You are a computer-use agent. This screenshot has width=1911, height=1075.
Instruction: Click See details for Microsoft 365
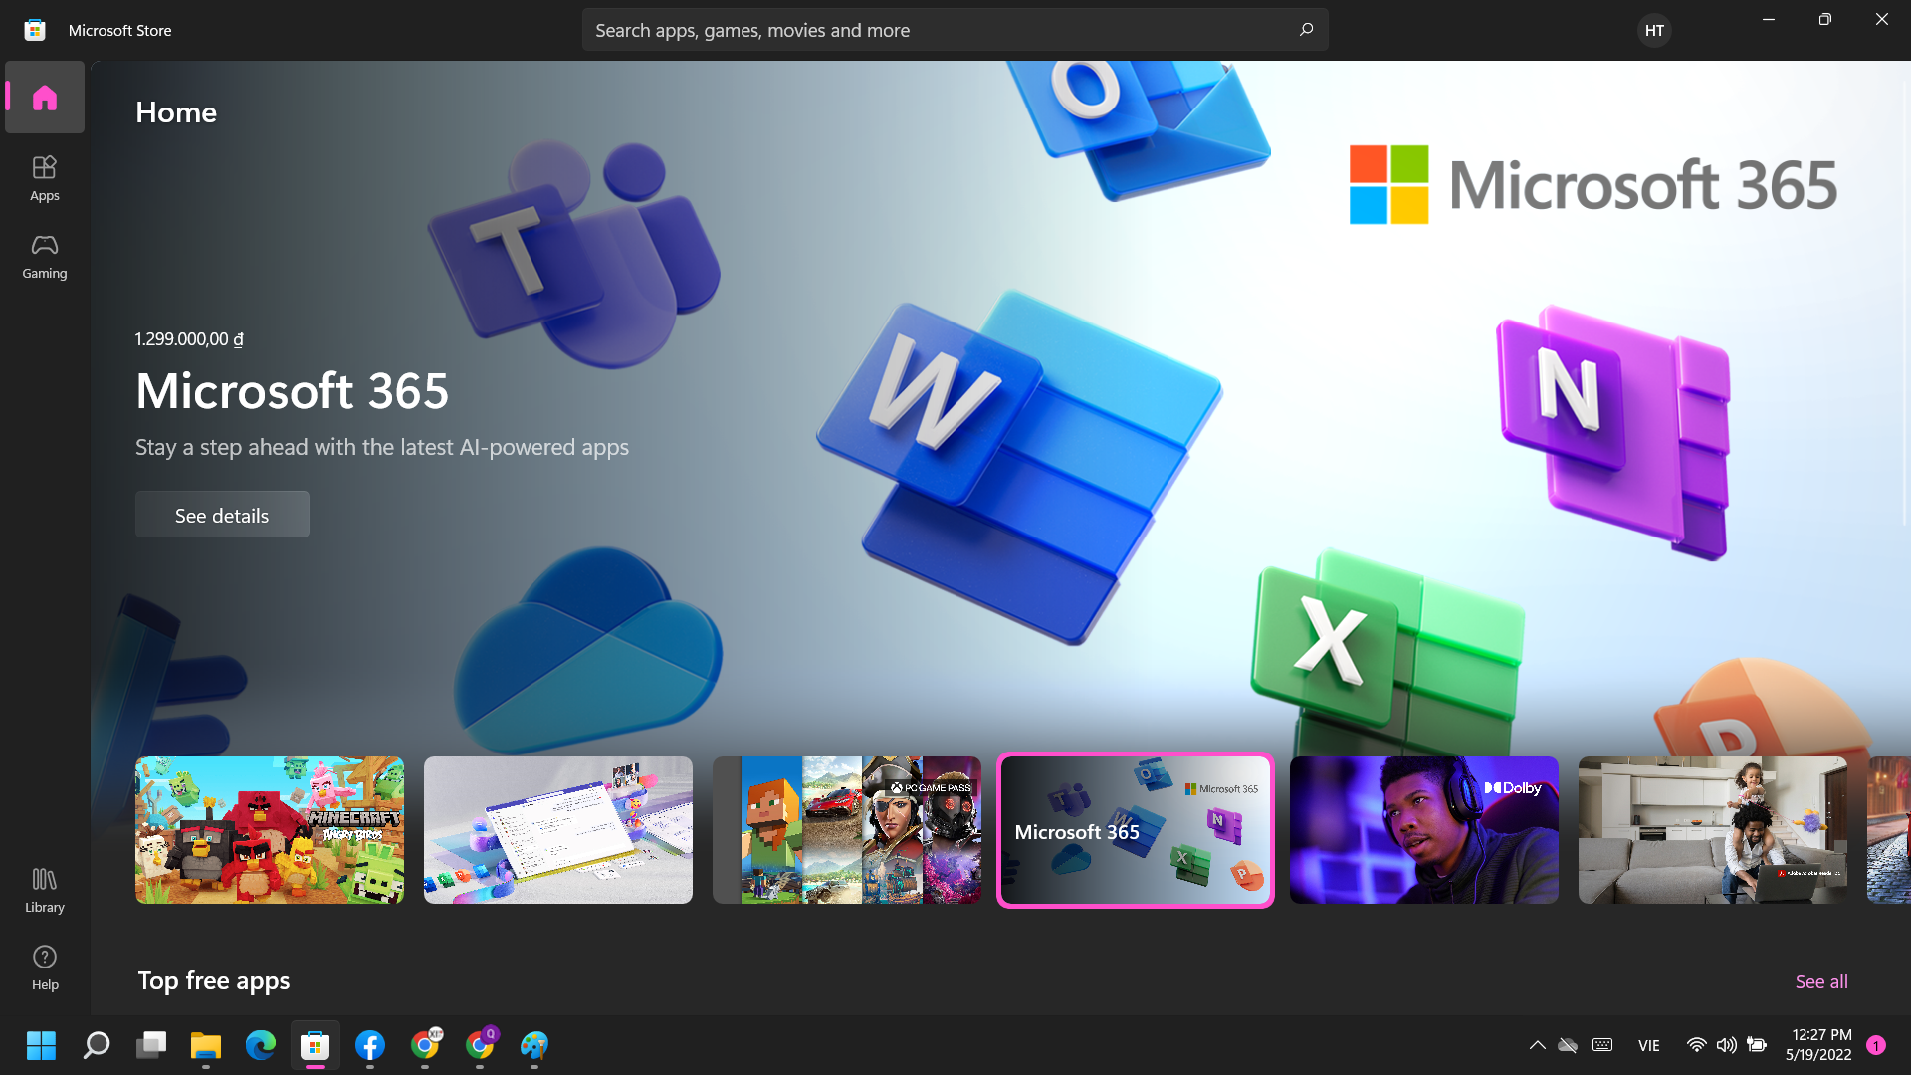[x=221, y=514]
